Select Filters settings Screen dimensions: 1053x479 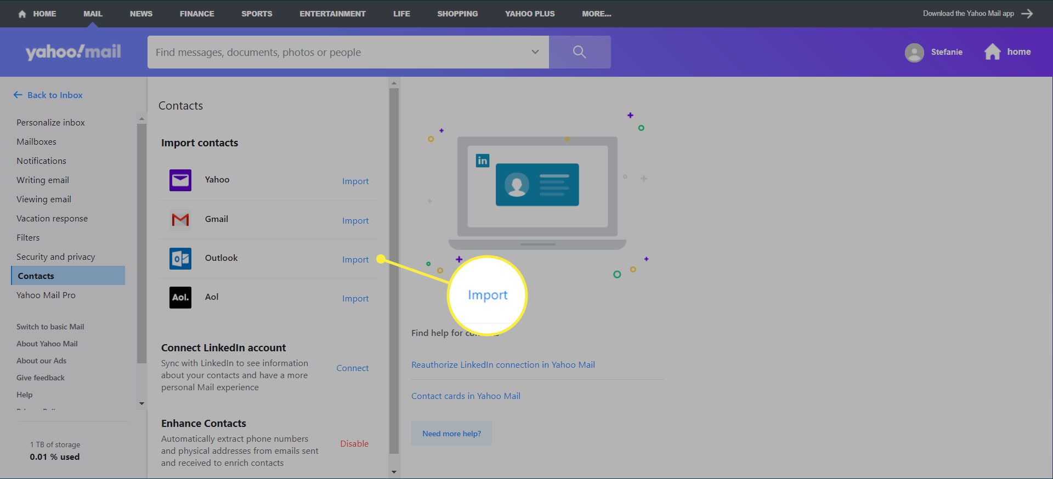click(28, 238)
